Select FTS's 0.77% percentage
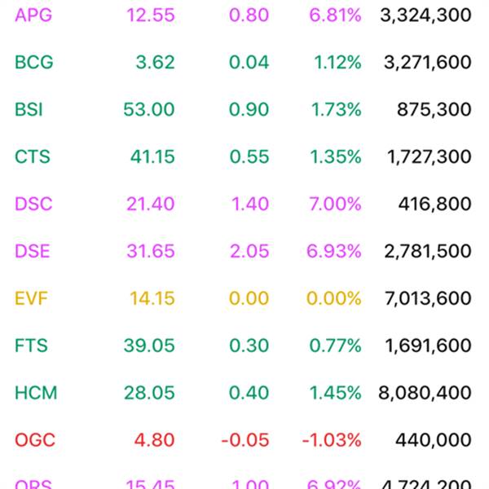489x489 pixels. 335,346
